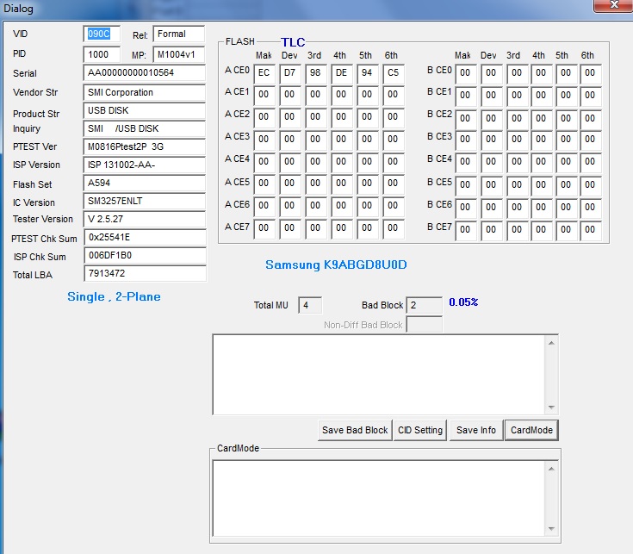Click the B CE0 Mak cell
Image resolution: width=633 pixels, height=554 pixels.
[x=466, y=73]
